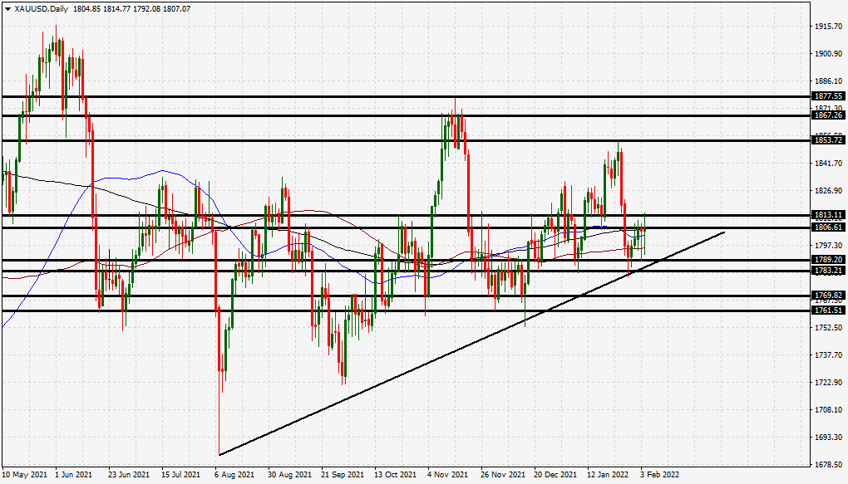Click the 23 Jun 2021 date label
The width and height of the screenshot is (848, 484).
(129, 475)
